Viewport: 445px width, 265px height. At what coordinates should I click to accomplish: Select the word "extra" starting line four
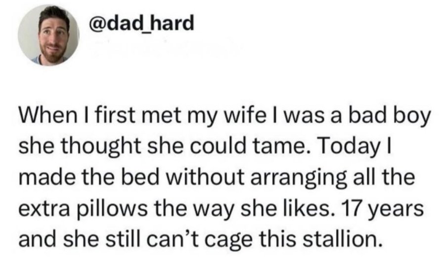44,209
